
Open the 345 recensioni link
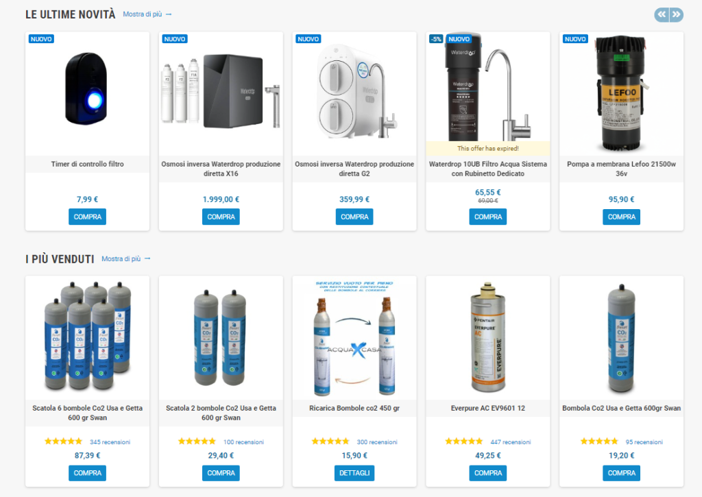[x=110, y=442]
